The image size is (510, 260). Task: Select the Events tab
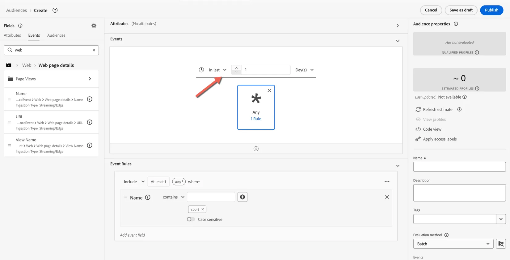click(x=34, y=35)
